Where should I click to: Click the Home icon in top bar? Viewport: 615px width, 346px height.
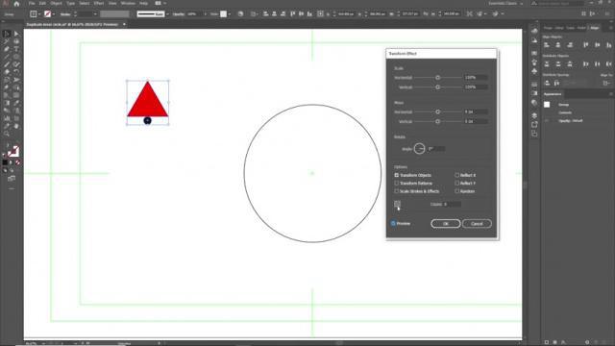[x=16, y=4]
